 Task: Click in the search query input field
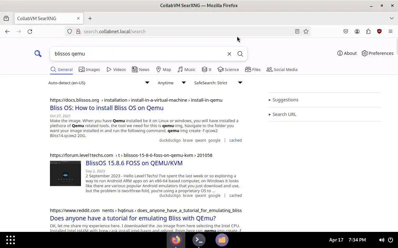(138, 54)
